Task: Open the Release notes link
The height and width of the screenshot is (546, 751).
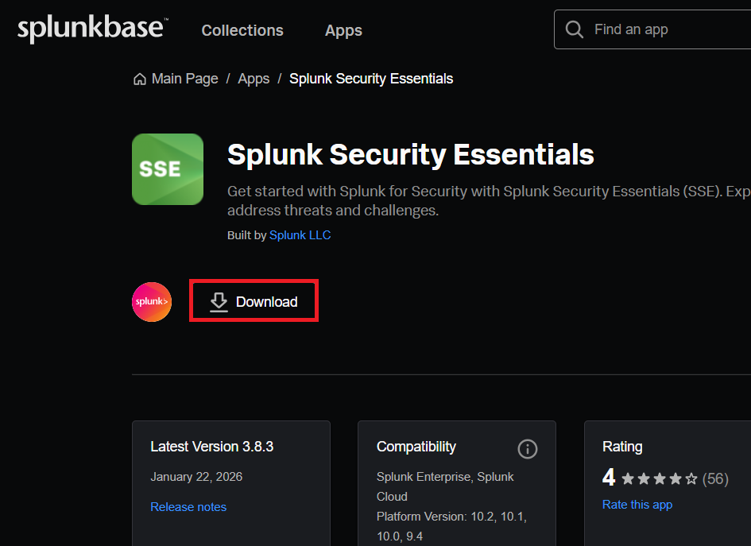Action: [188, 507]
